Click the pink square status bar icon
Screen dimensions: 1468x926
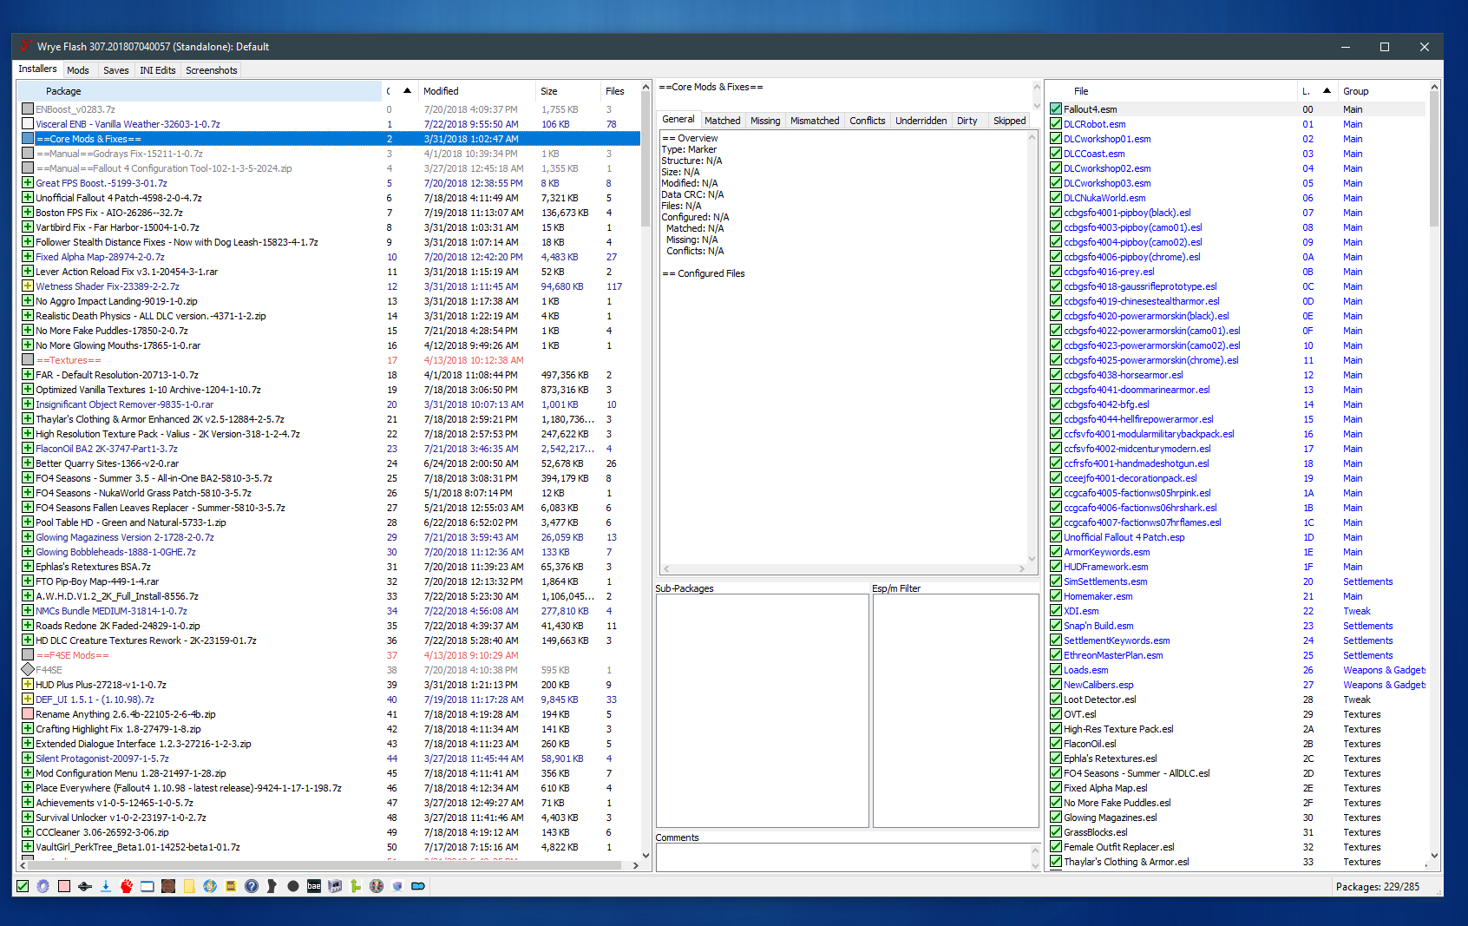pyautogui.click(x=64, y=886)
